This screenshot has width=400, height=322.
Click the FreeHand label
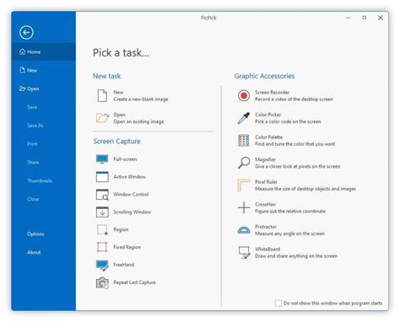pyautogui.click(x=124, y=265)
